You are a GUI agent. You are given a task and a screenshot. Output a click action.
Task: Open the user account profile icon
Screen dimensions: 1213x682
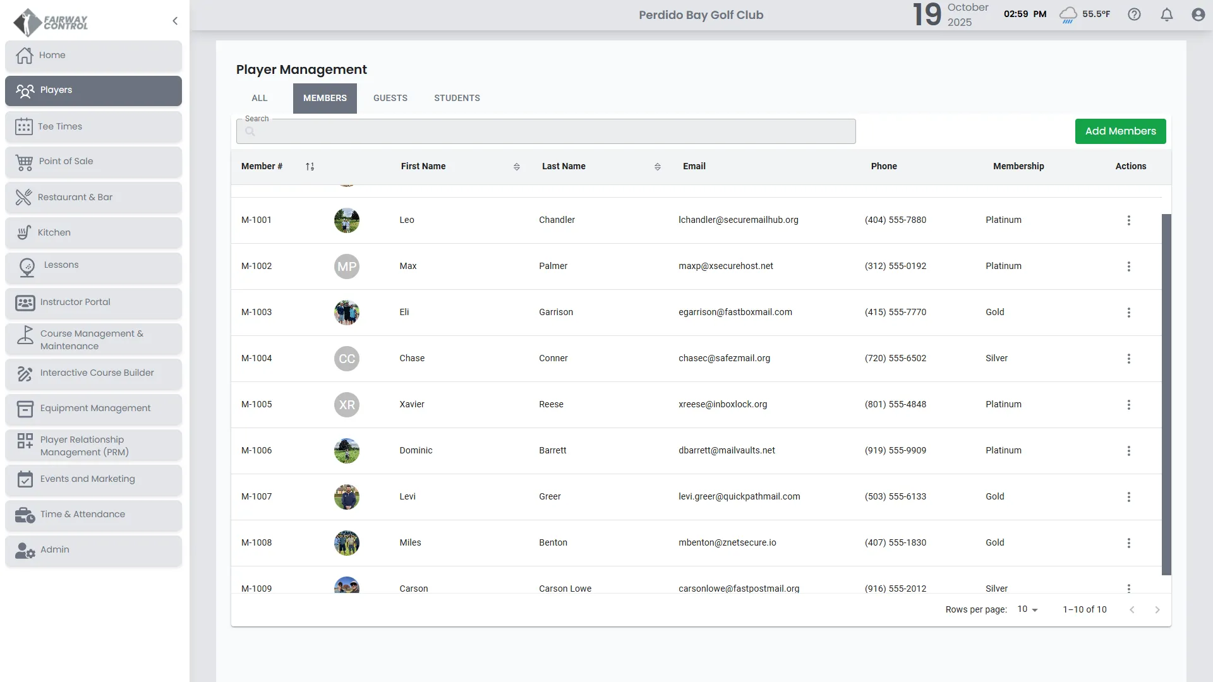(x=1198, y=15)
